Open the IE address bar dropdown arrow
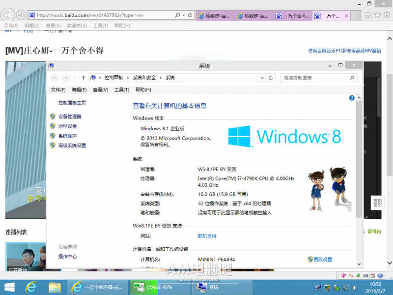This screenshot has width=393, height=295. pyautogui.click(x=184, y=15)
